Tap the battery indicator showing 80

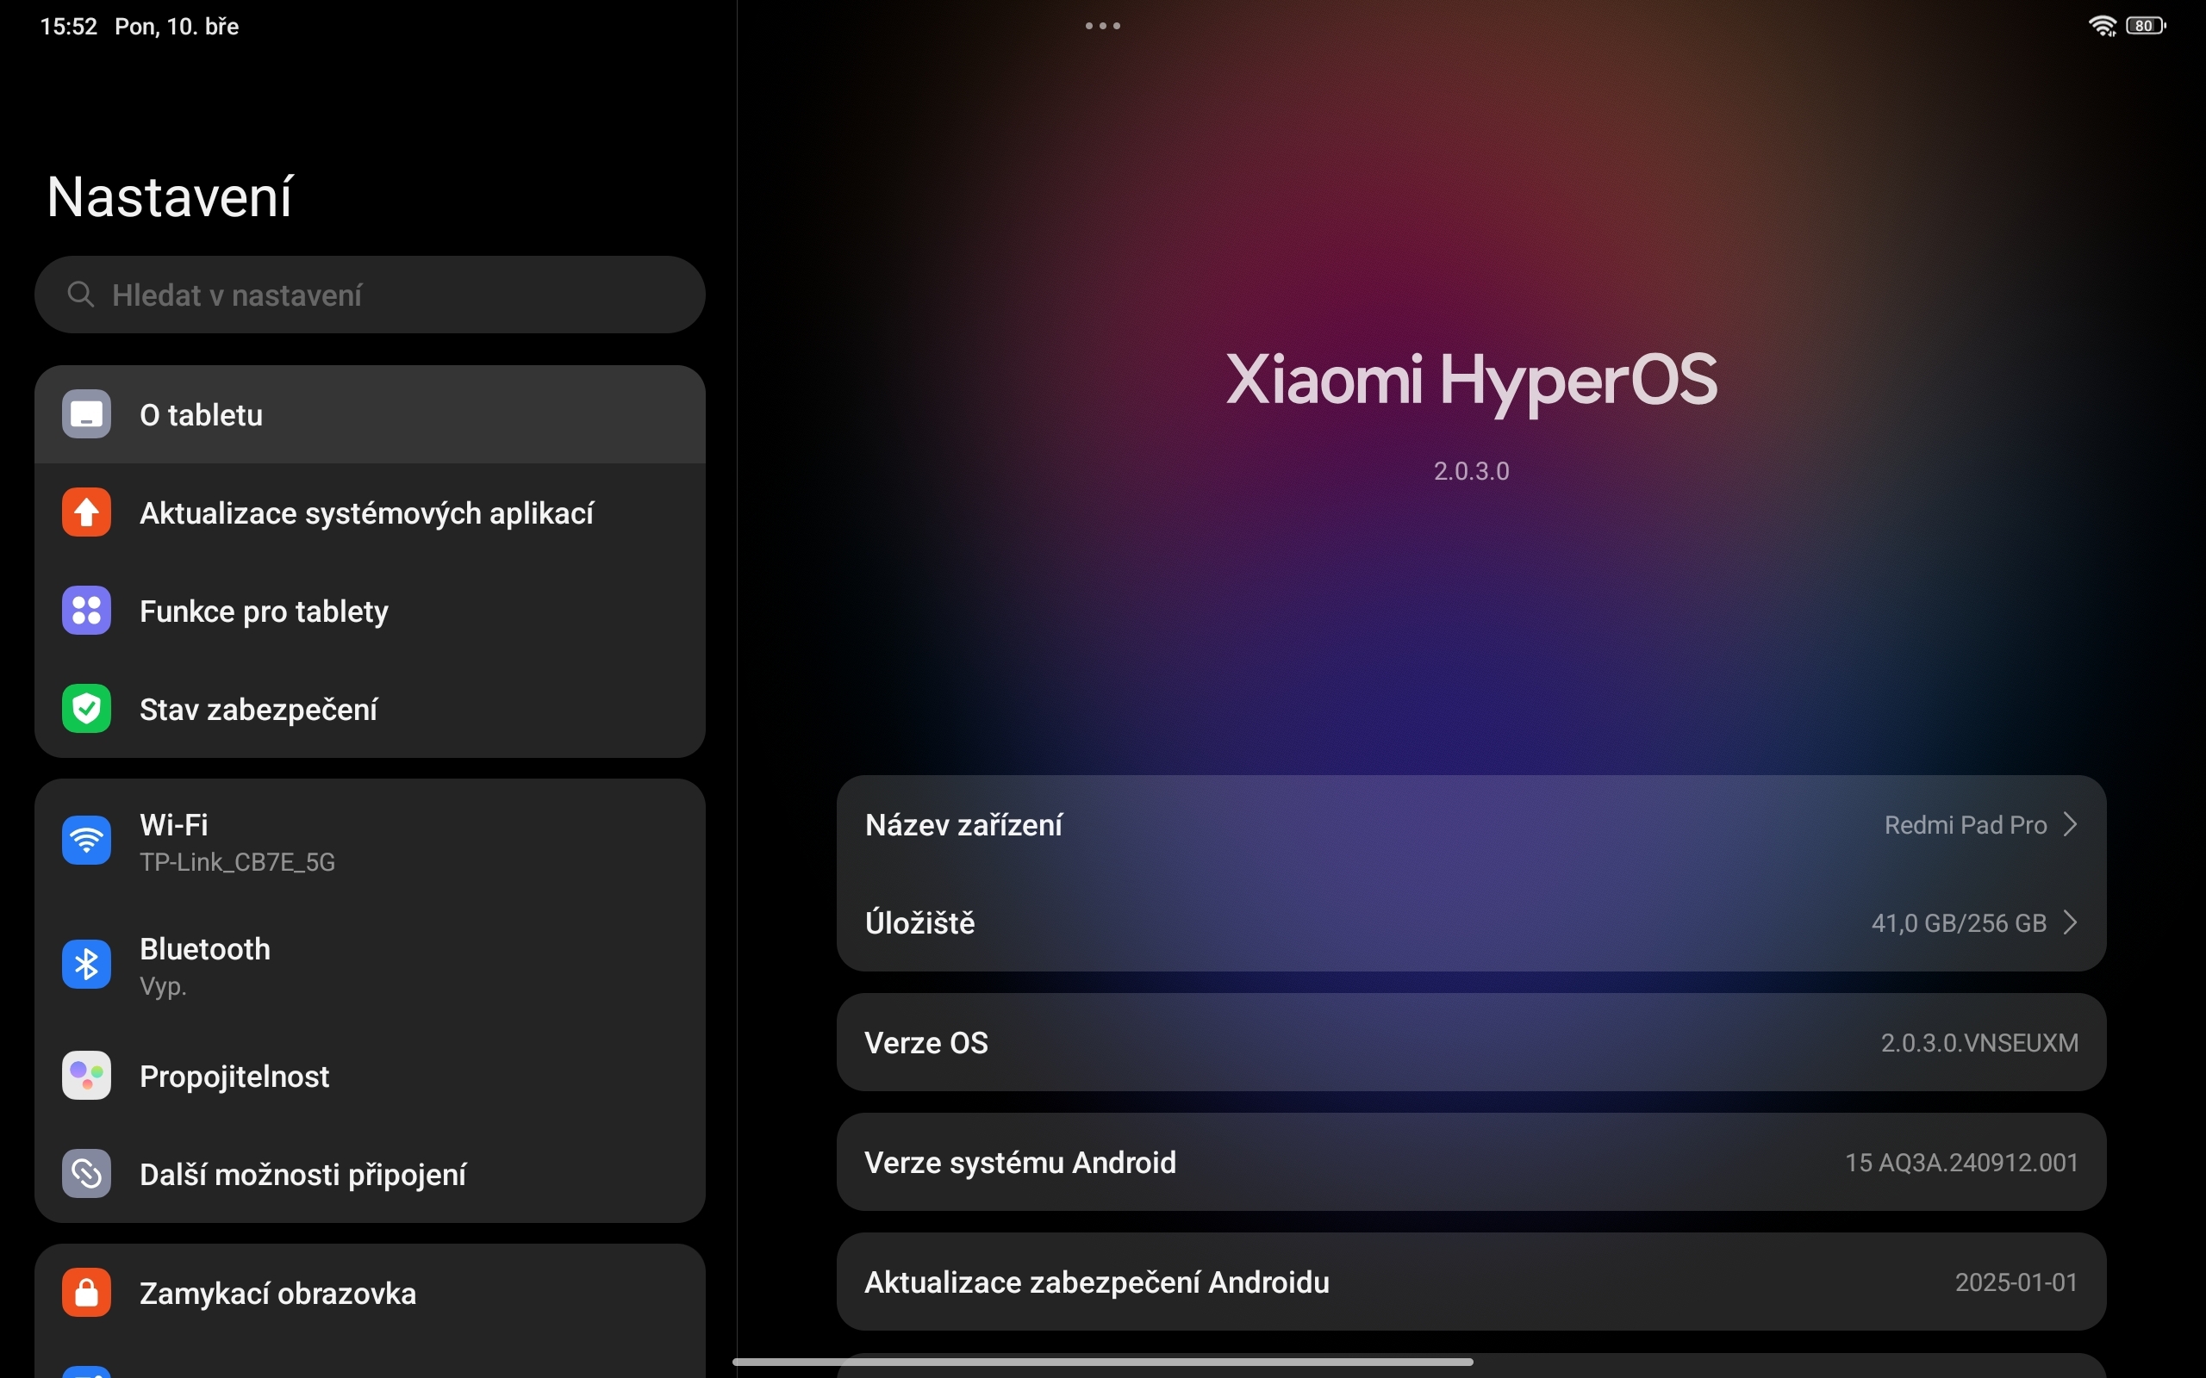(x=2146, y=27)
